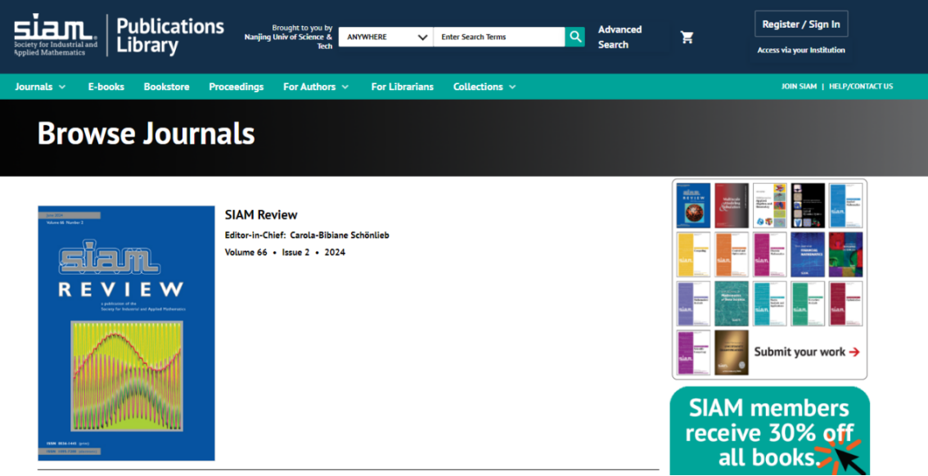
Task: Expand the Journals menu
Action: click(x=40, y=87)
